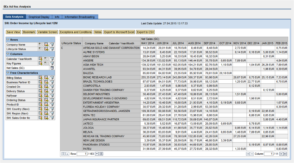
Task: Remove Calendar Year/Month from drilldown
Action: (x=46, y=59)
